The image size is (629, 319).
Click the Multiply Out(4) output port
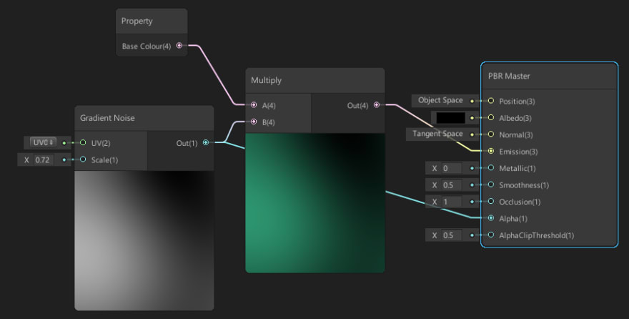click(x=377, y=105)
